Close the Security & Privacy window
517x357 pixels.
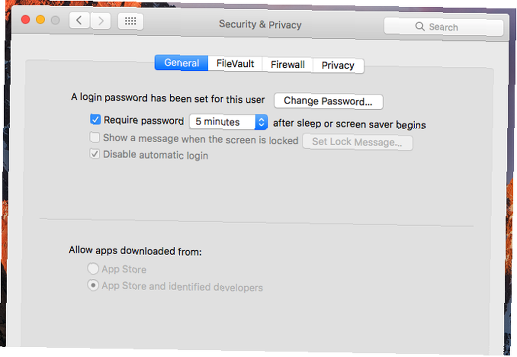25,20
